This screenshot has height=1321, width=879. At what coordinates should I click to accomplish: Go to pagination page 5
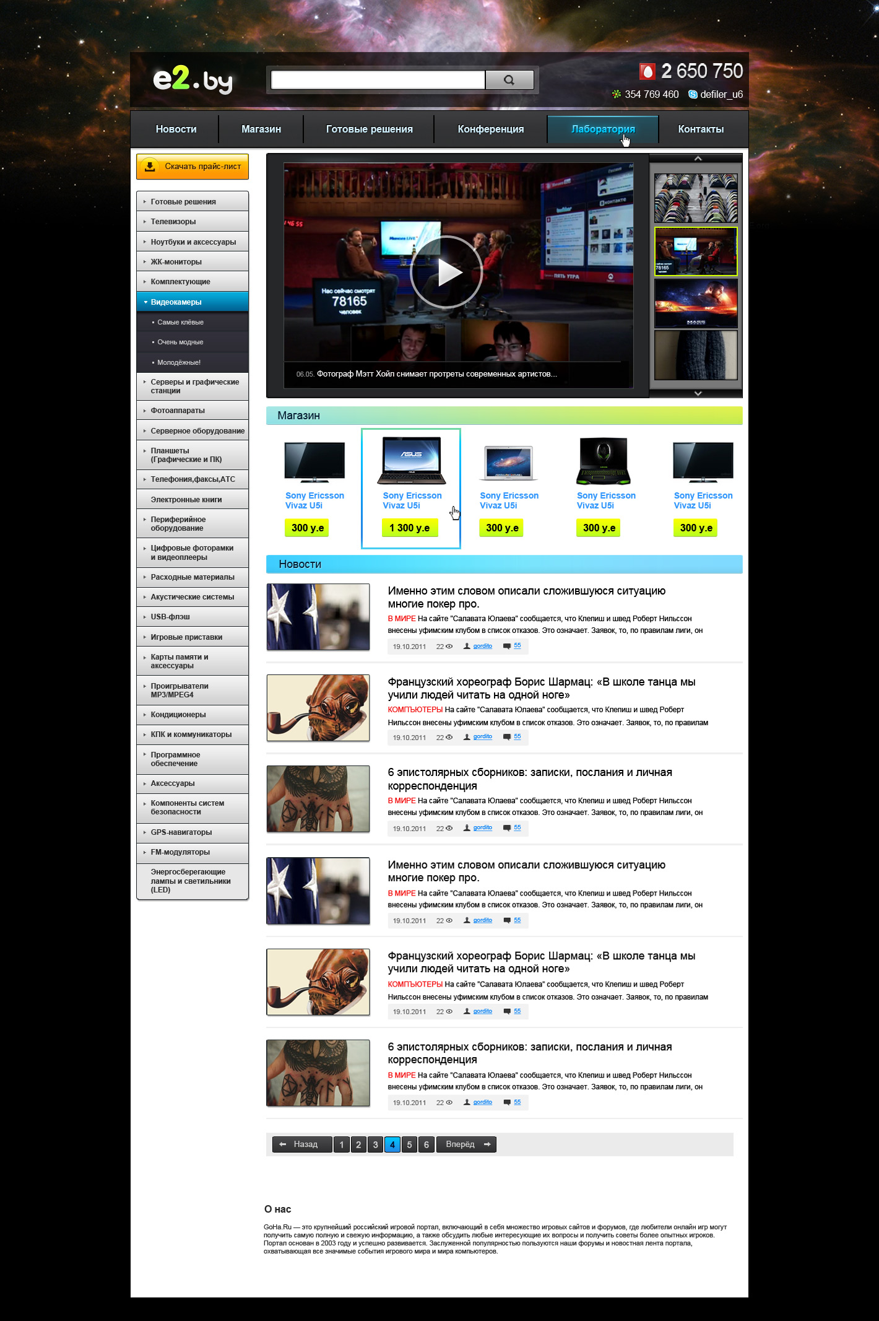click(x=409, y=1144)
